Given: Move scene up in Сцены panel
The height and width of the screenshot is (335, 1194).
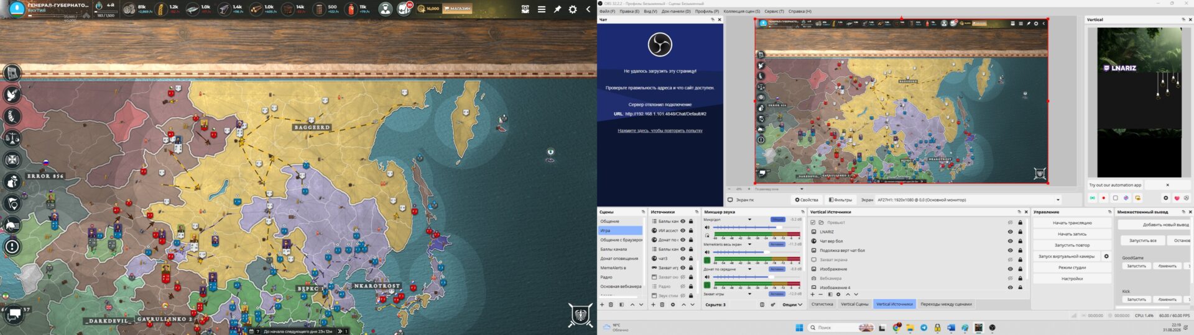Looking at the screenshot, I should tap(632, 305).
